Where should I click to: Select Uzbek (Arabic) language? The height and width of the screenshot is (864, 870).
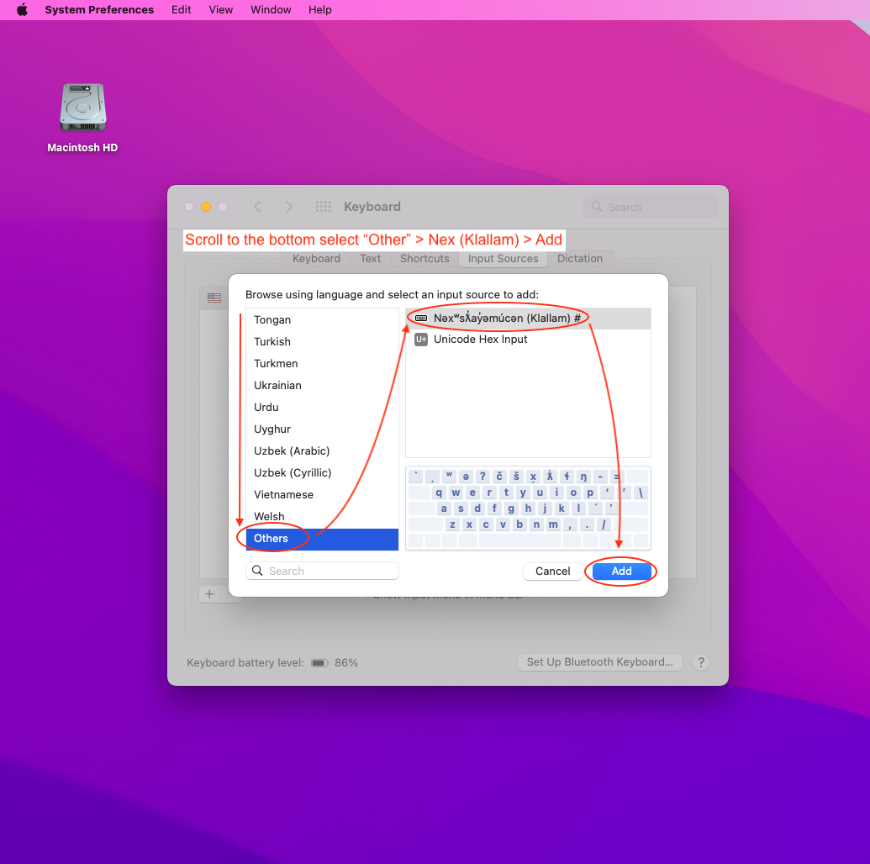point(322,450)
